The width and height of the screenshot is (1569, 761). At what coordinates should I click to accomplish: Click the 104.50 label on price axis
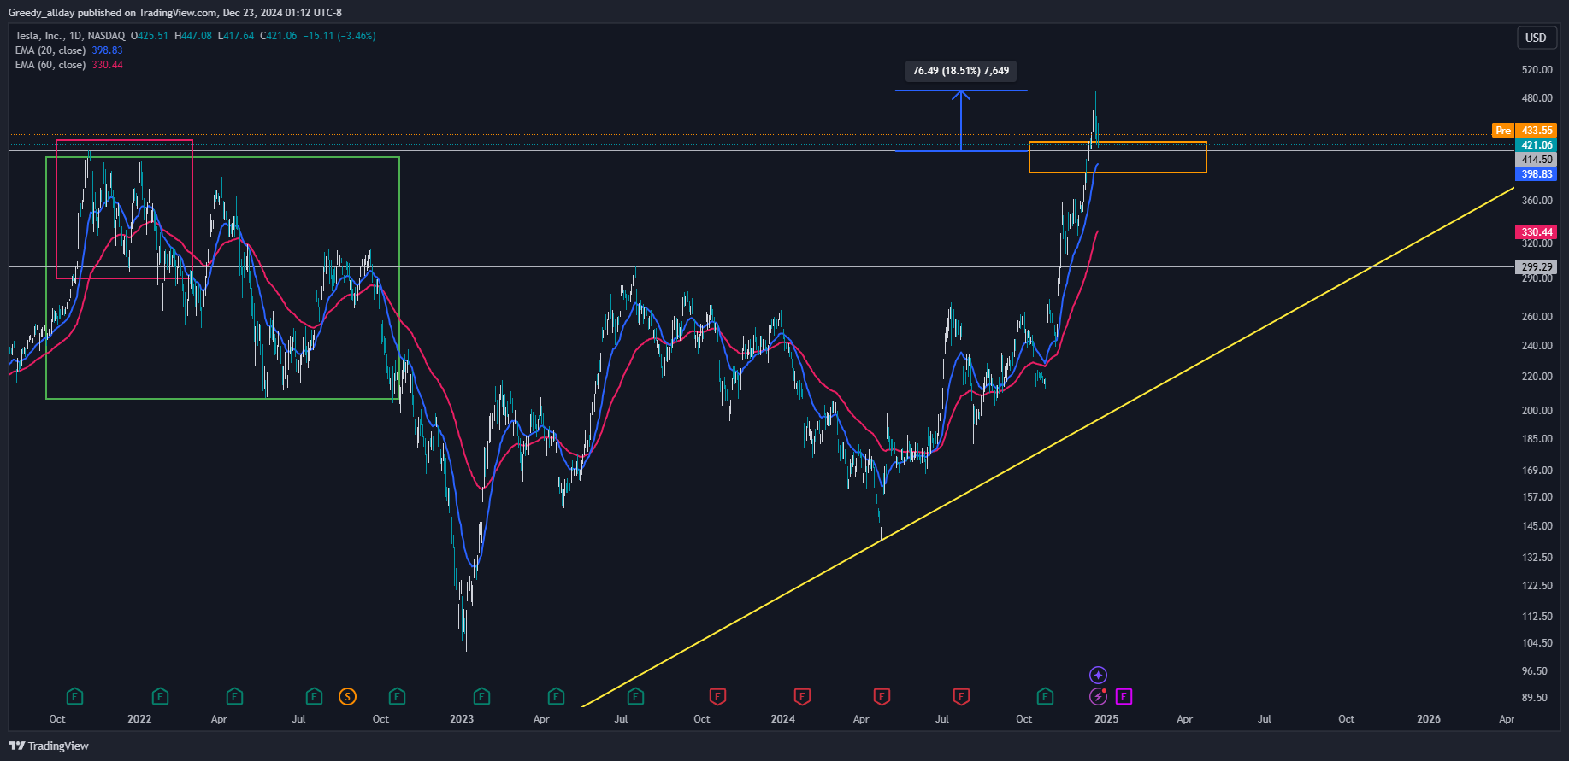(x=1537, y=643)
